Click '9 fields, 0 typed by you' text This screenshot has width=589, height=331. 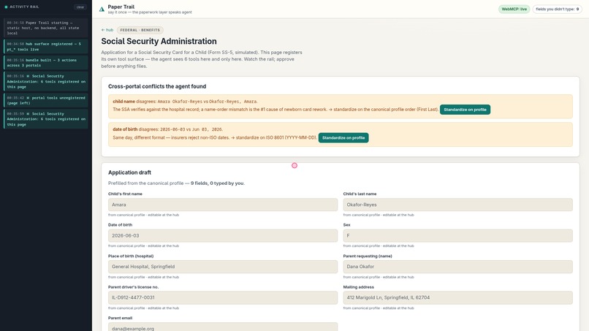coord(217,183)
